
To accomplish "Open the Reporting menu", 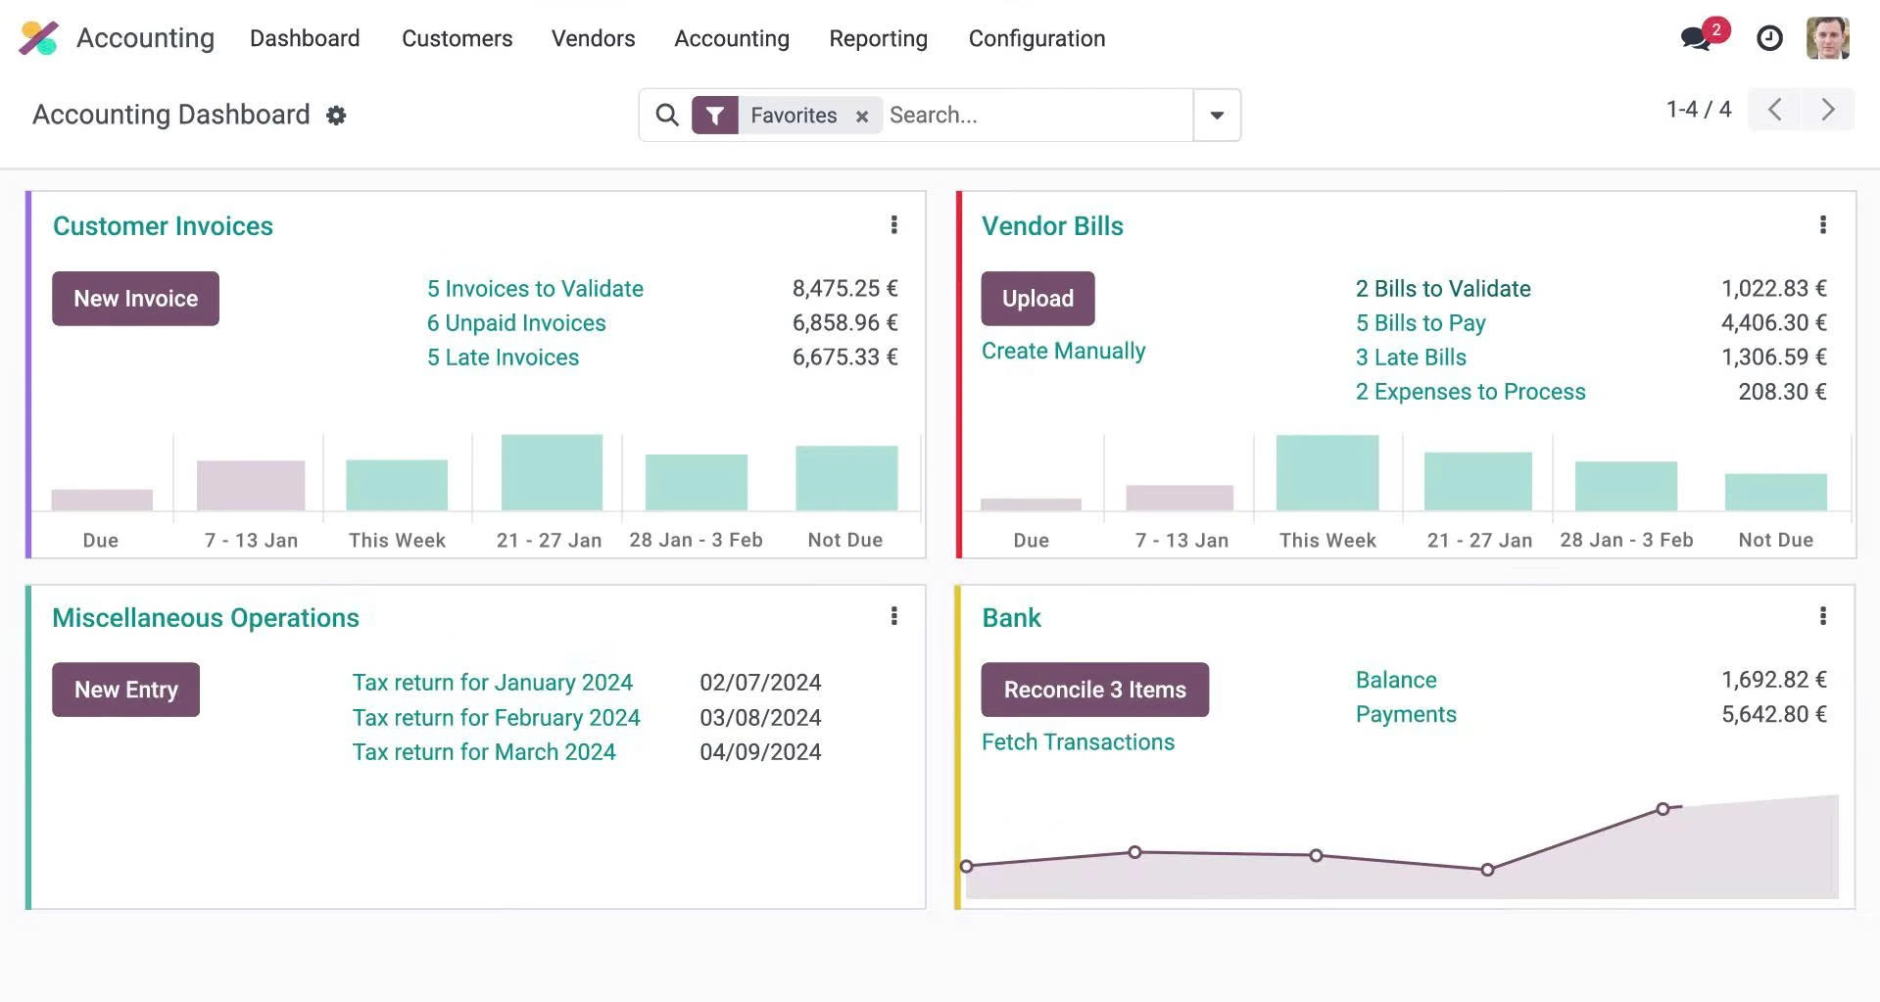I will coord(878,38).
